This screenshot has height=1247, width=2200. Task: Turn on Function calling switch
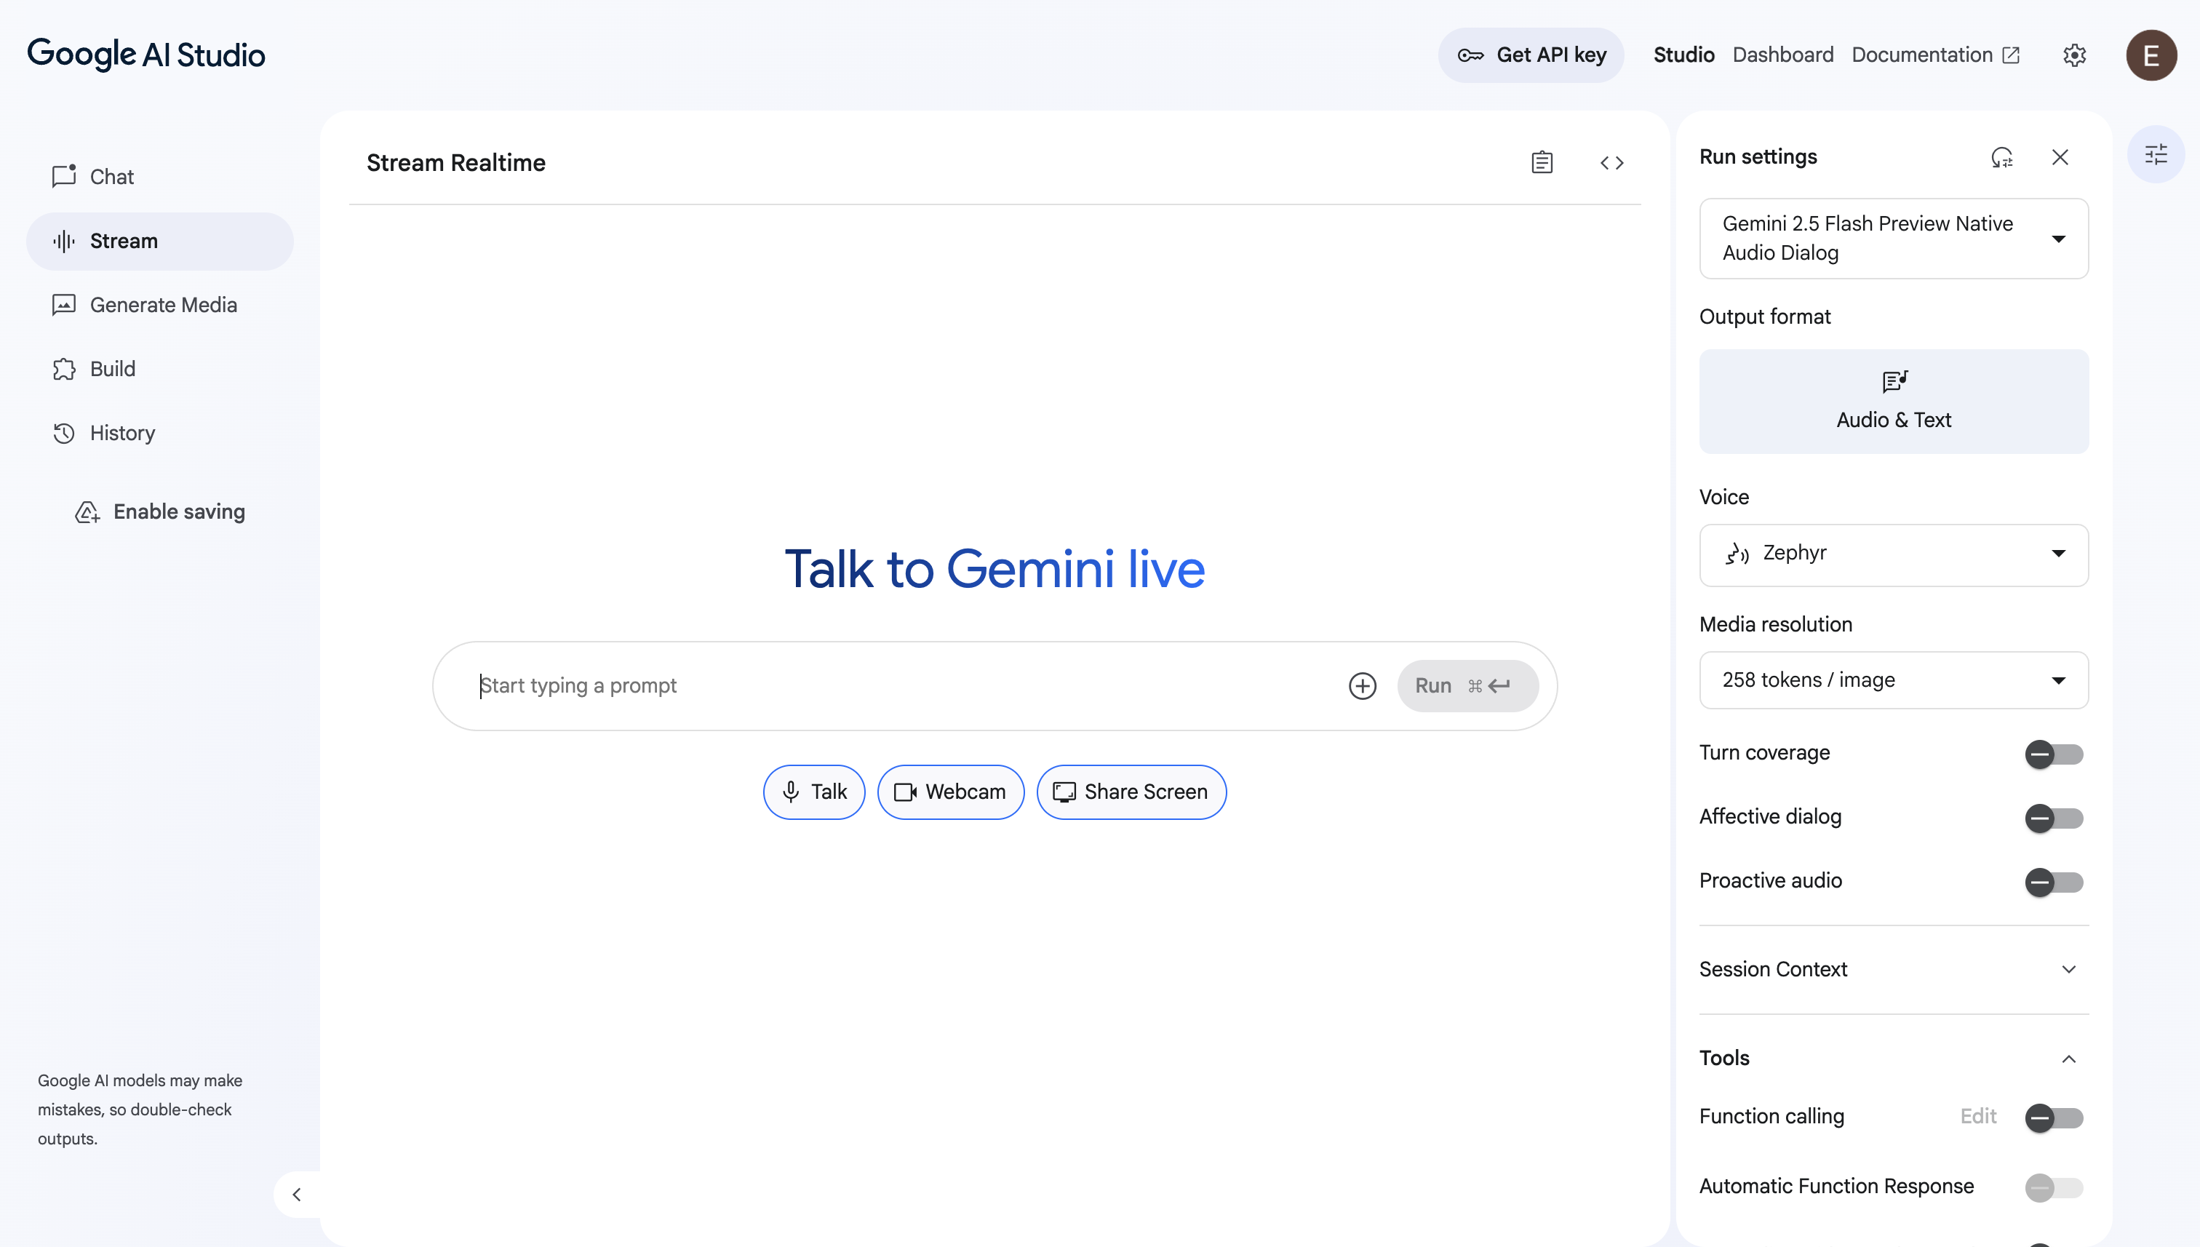(2054, 1117)
